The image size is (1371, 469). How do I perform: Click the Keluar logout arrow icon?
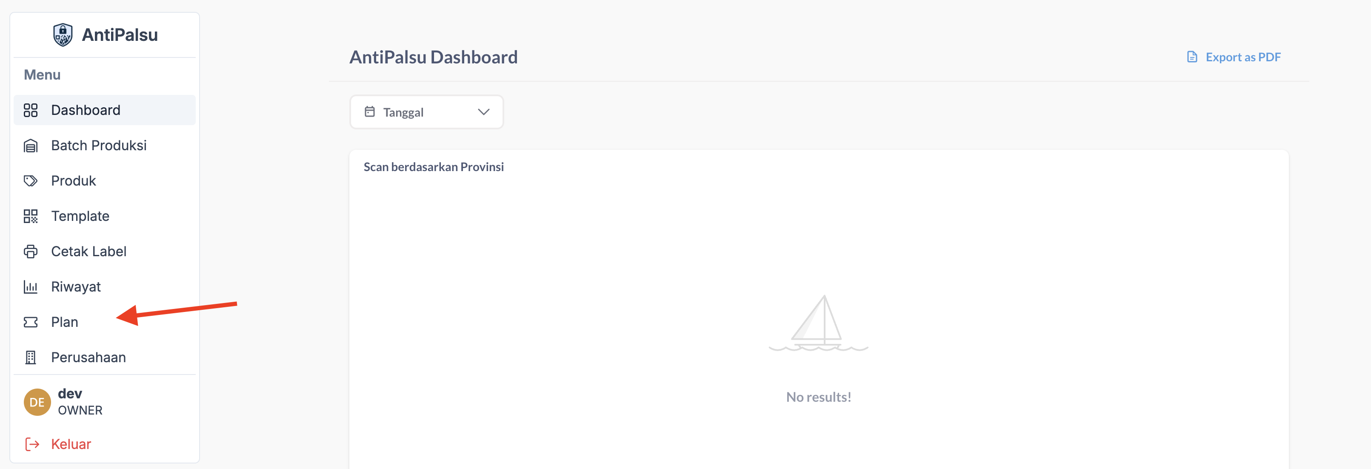32,444
